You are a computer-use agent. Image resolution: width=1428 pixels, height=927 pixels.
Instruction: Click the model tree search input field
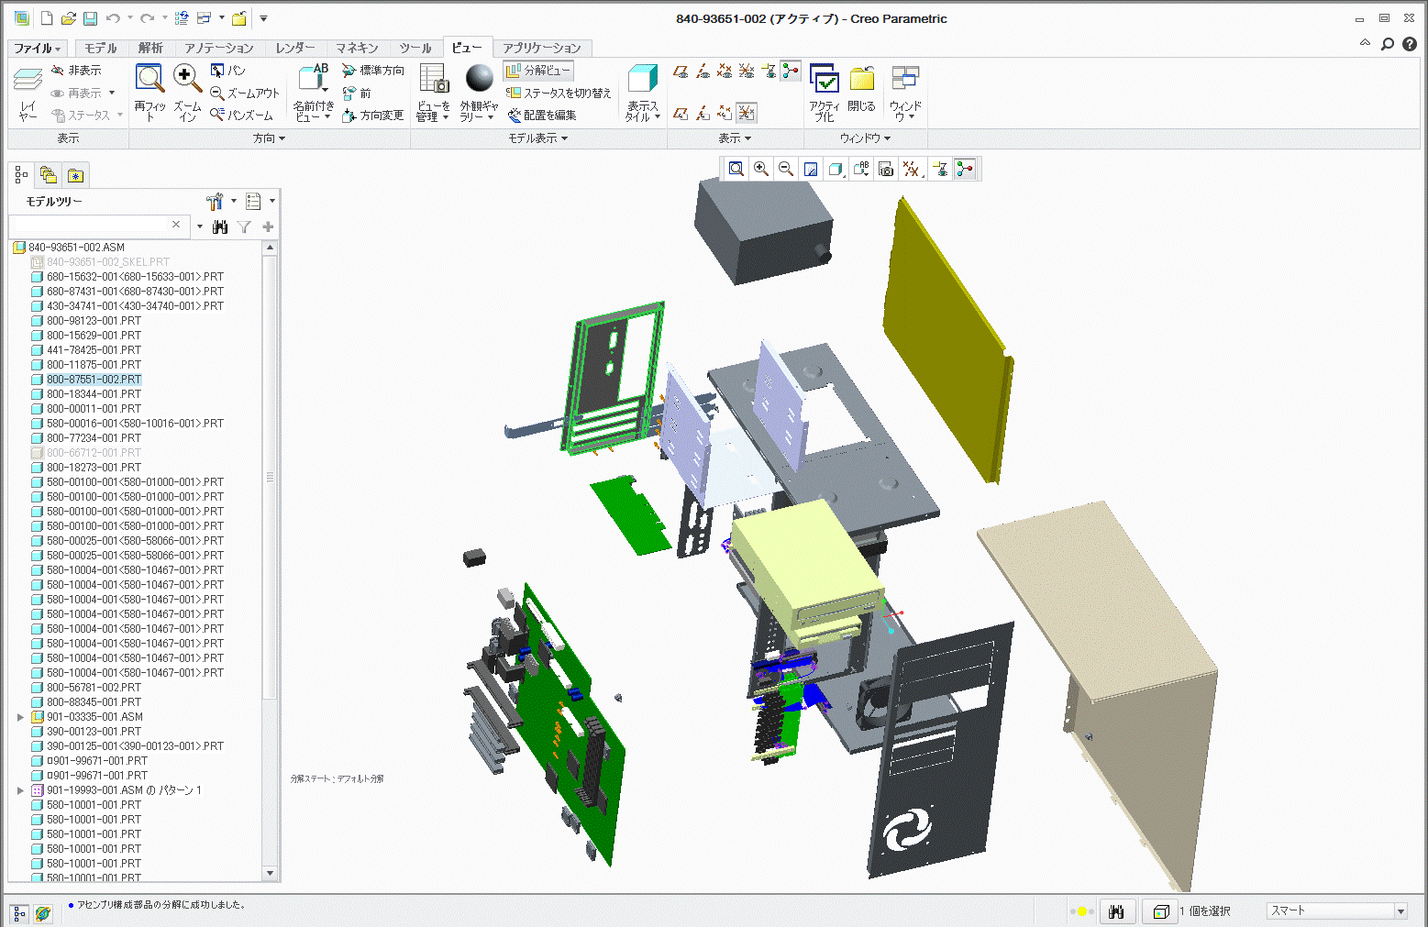tap(90, 226)
